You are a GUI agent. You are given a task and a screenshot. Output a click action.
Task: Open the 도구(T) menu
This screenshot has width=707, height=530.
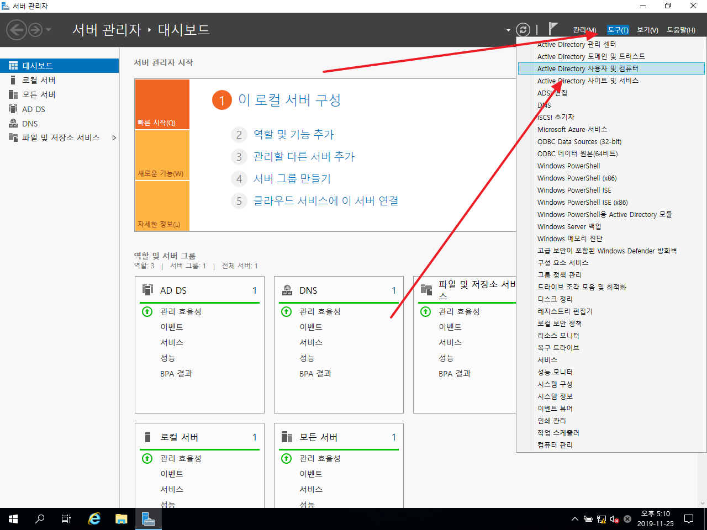[x=618, y=30]
